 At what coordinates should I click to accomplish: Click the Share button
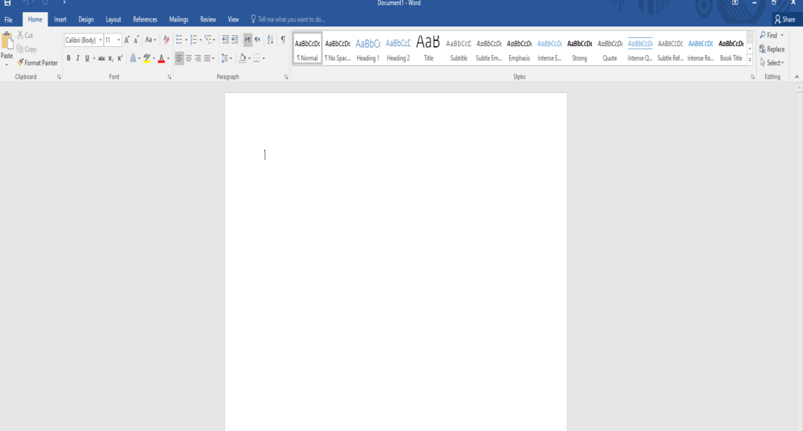coord(784,19)
